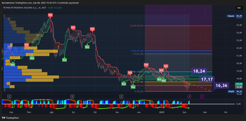Click the Haz month label on the time axis
The width and height of the screenshot is (246, 121).
click(x=11, y=112)
